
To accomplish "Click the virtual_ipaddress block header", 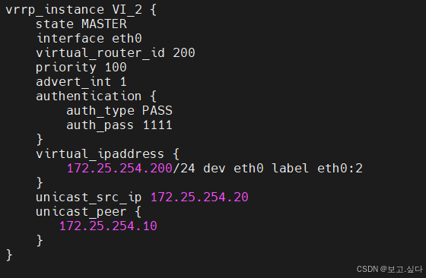I will (x=107, y=154).
